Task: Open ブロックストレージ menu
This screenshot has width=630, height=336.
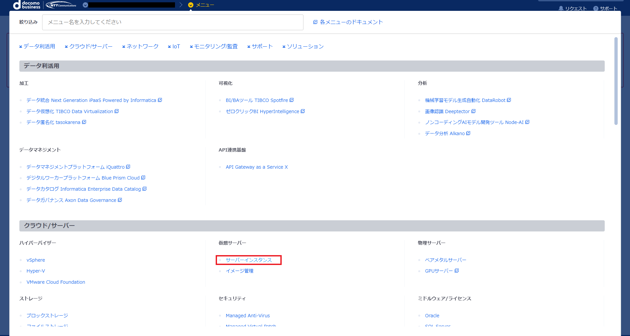Action: click(47, 316)
